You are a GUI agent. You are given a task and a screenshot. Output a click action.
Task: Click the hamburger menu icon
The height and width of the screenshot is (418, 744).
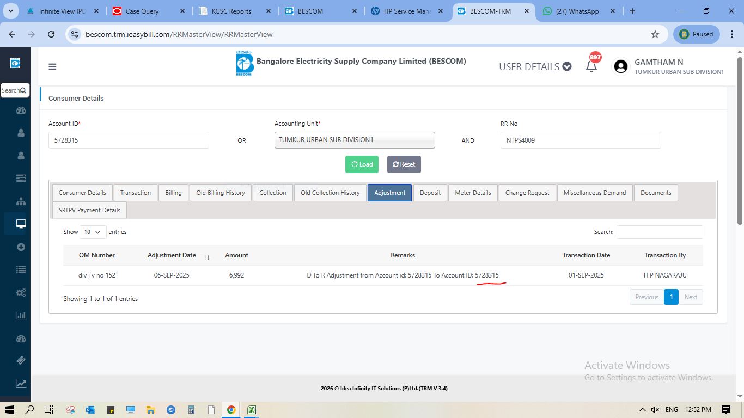pyautogui.click(x=52, y=67)
